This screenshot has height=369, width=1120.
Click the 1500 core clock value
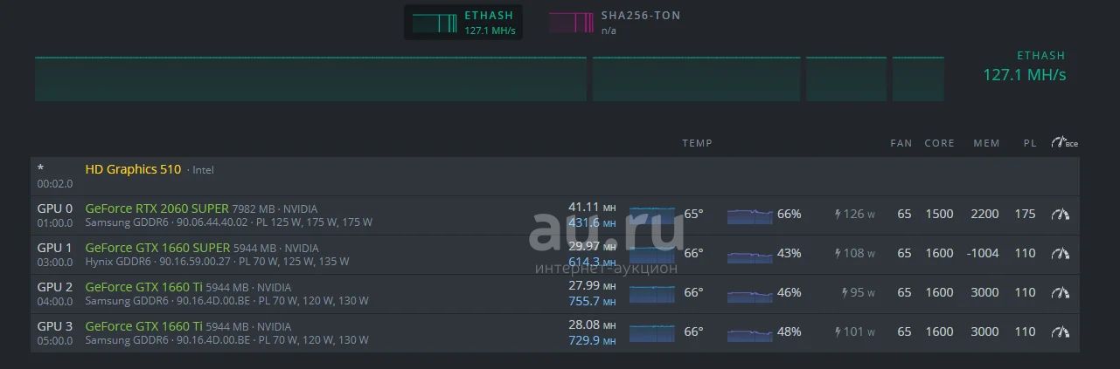click(x=939, y=214)
